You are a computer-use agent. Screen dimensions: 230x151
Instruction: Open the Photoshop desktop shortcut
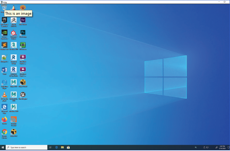[23, 34]
